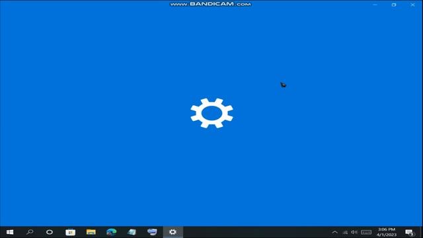Open File Explorer from taskbar
The image size is (423, 238).
91,232
